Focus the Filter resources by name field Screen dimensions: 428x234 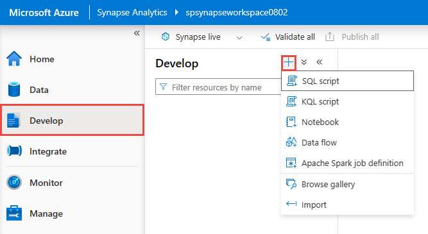218,87
